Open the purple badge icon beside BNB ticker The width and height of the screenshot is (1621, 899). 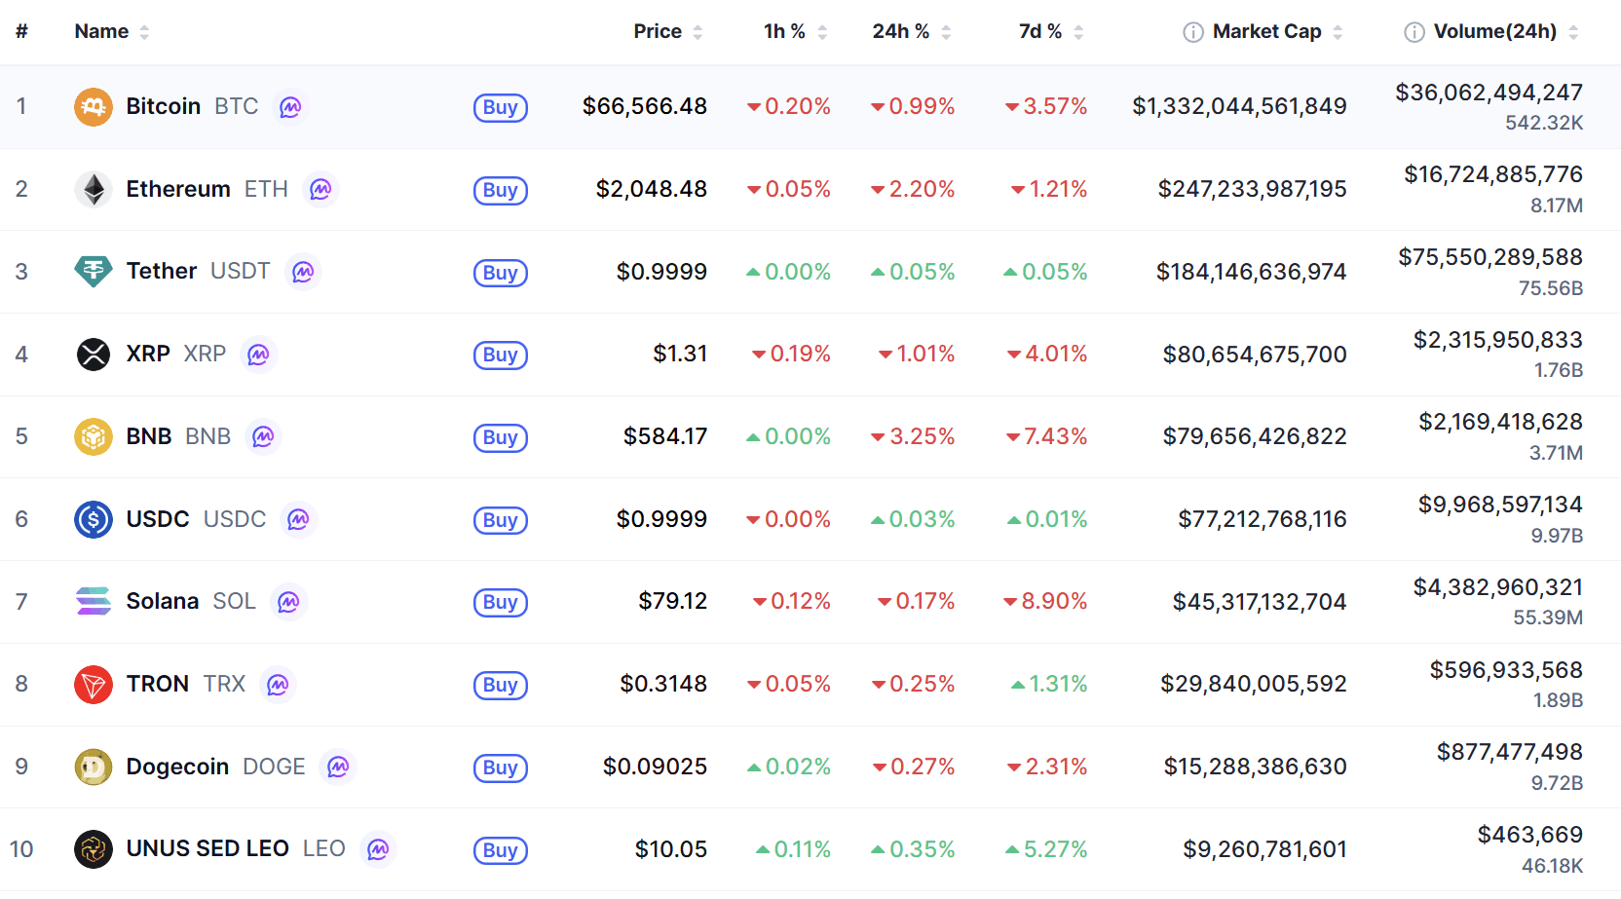pyautogui.click(x=263, y=436)
